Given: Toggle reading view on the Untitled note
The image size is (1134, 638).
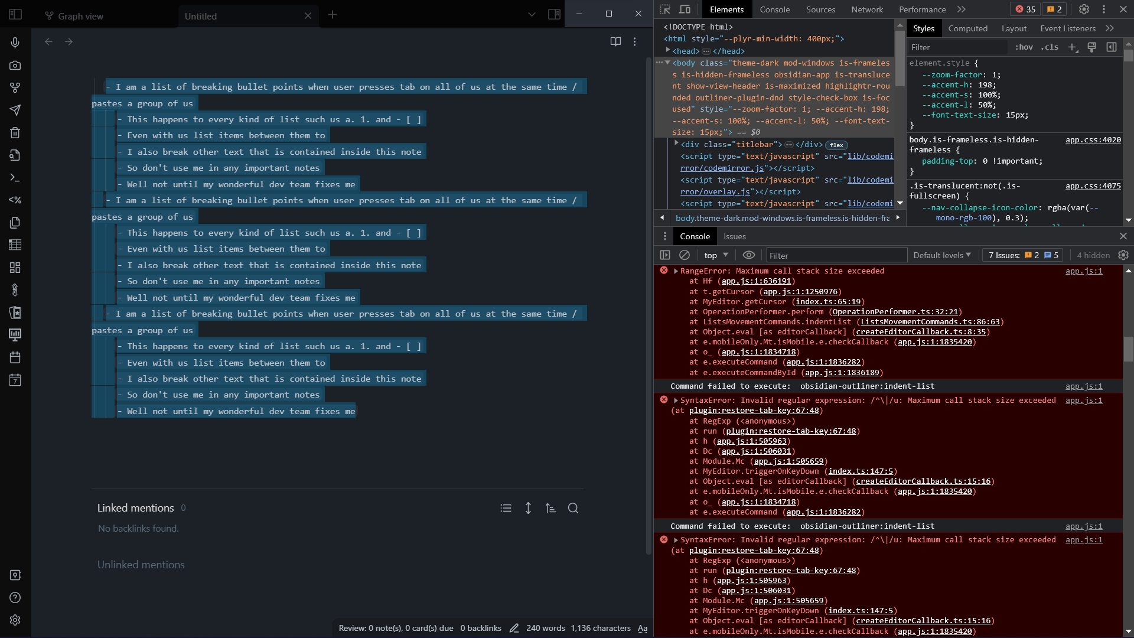Looking at the screenshot, I should click(615, 41).
